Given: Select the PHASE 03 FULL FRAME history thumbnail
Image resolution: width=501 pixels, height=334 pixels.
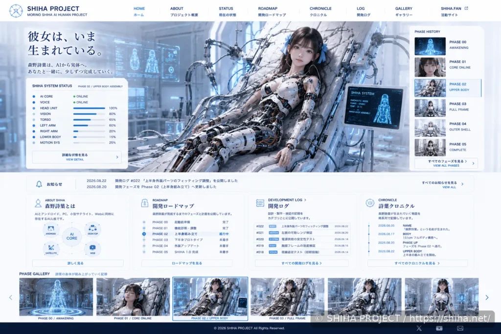Looking at the screenshot, I should pyautogui.click(x=430, y=108).
